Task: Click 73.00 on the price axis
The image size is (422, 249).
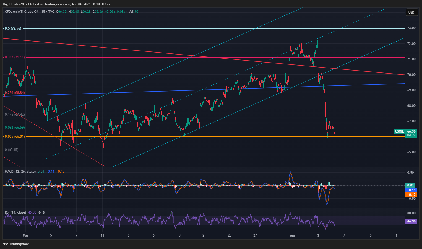Action: [411, 28]
